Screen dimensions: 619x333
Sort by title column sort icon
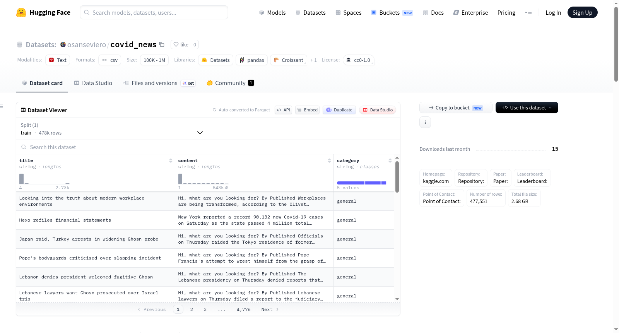[x=171, y=161]
